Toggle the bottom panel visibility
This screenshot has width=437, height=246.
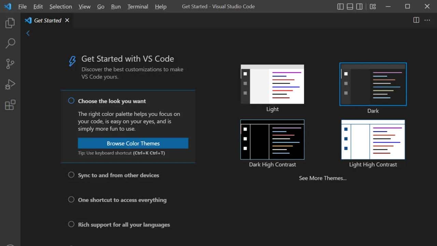[350, 6]
